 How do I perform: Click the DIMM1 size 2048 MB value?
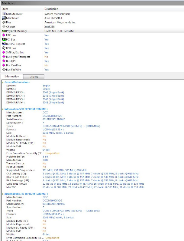coord(58,218)
